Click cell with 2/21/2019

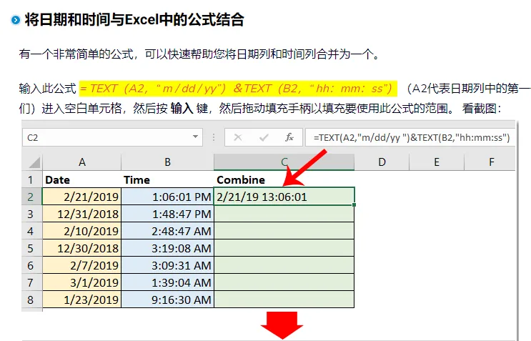(81, 197)
